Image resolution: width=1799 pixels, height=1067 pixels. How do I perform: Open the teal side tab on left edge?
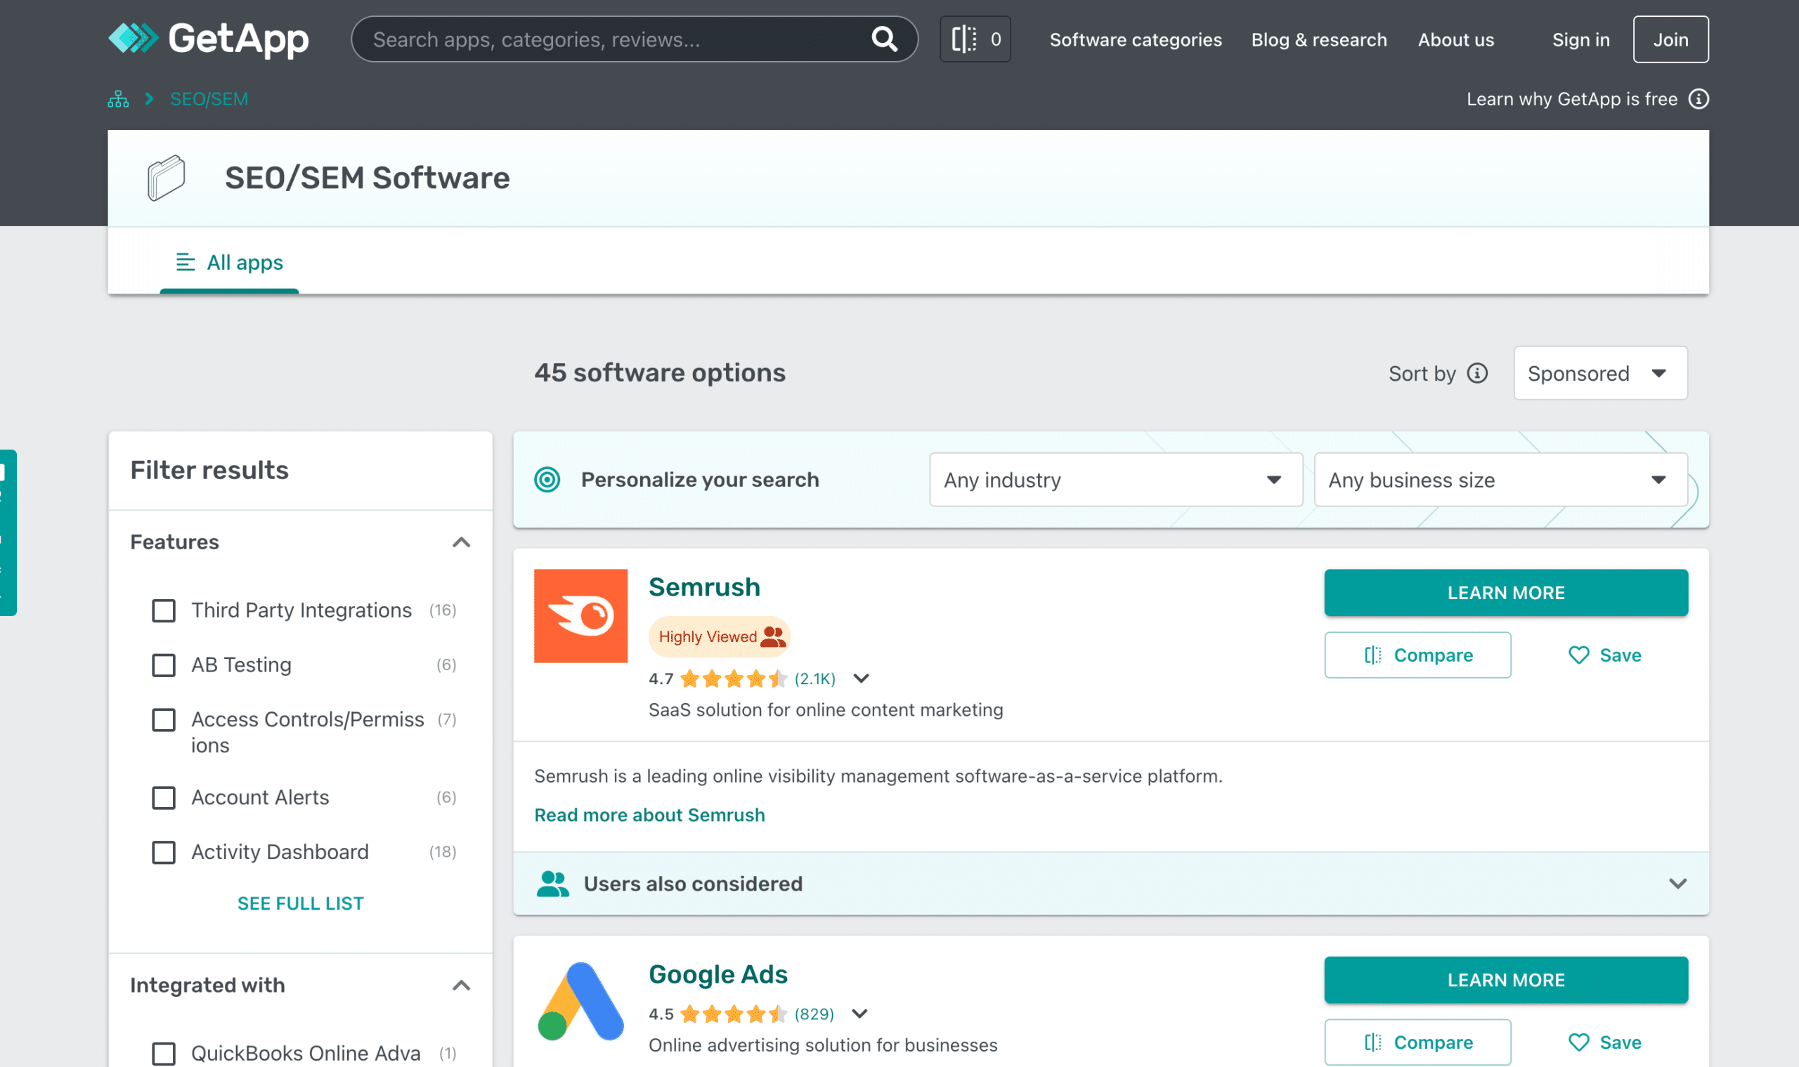click(8, 532)
